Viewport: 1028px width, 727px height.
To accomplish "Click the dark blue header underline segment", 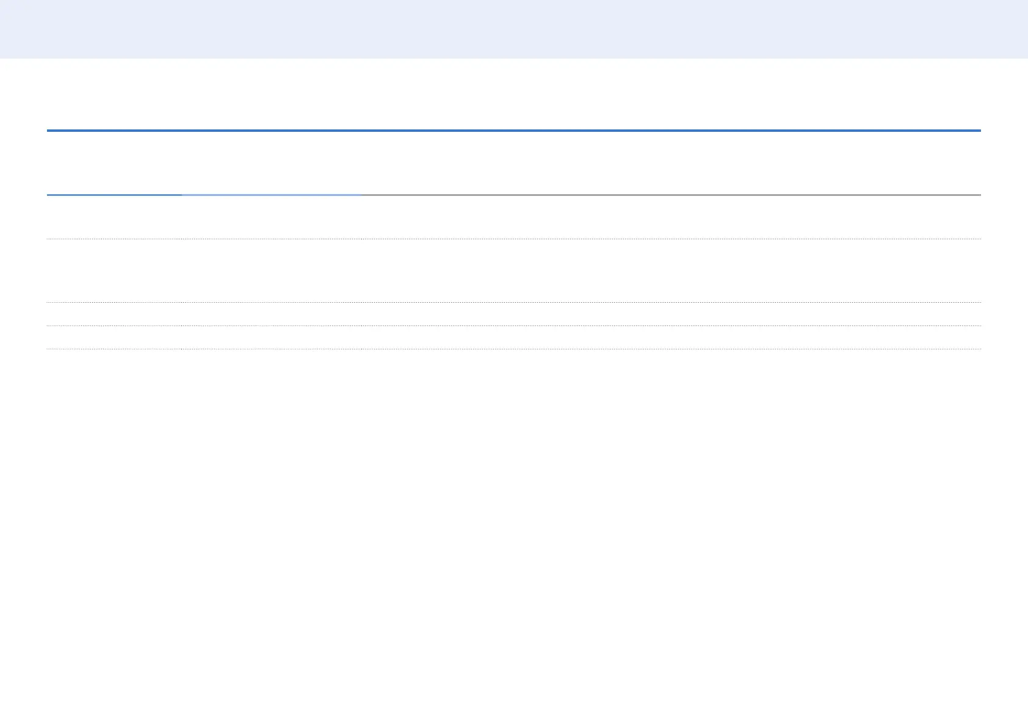I will tap(114, 195).
